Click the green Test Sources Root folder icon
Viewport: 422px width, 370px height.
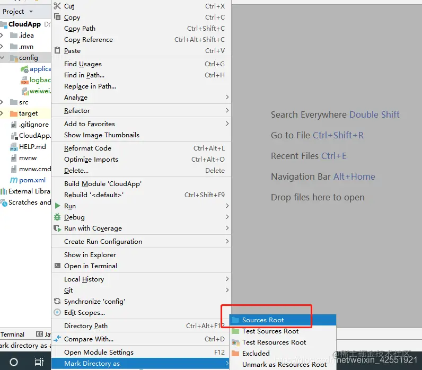coord(235,331)
